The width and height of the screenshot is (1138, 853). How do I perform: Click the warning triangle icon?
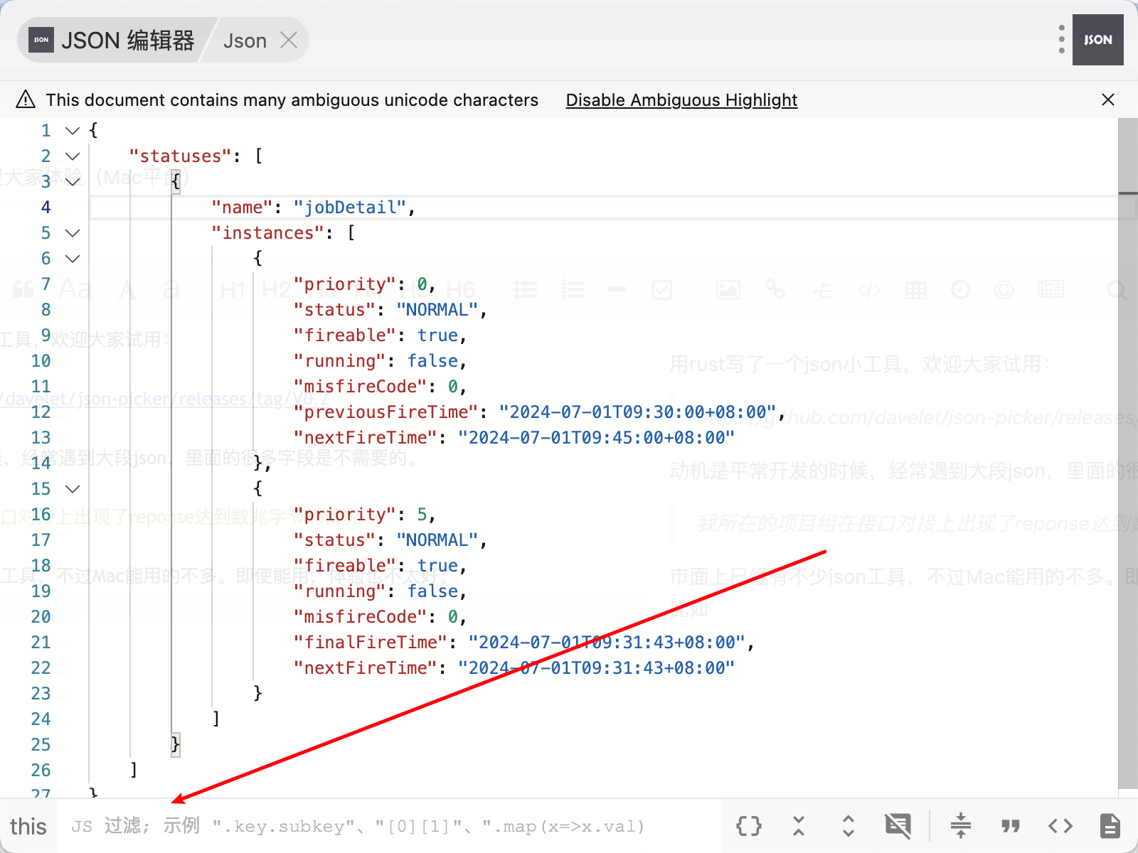pyautogui.click(x=26, y=100)
